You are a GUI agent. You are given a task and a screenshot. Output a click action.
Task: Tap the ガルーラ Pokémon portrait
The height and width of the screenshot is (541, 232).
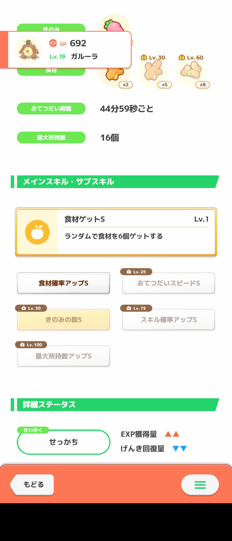coord(28,50)
